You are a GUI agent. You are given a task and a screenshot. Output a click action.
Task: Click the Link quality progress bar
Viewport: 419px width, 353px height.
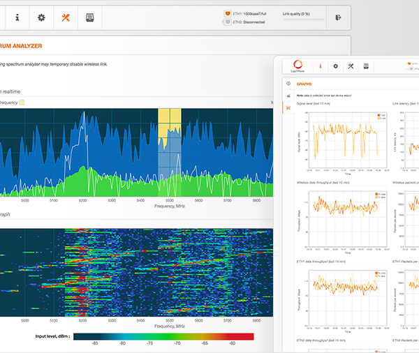[303, 20]
